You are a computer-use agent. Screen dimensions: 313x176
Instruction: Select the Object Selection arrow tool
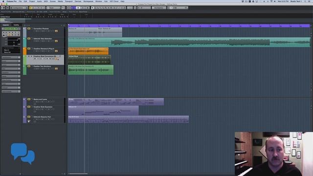click(x=92, y=8)
